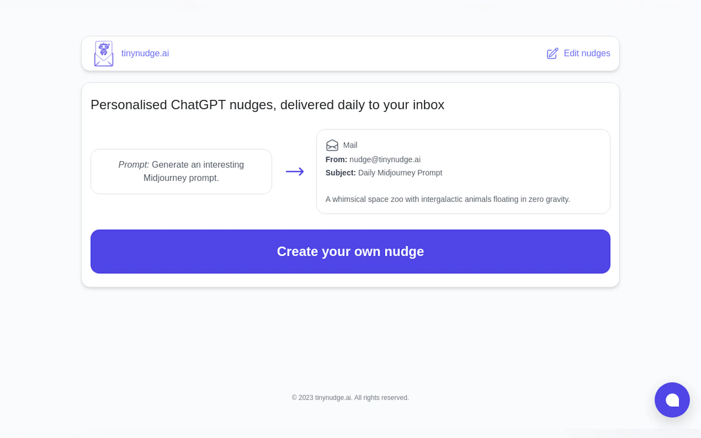Click the Personalised ChatGPT nudges headline
This screenshot has width=701, height=438.
coord(267,105)
